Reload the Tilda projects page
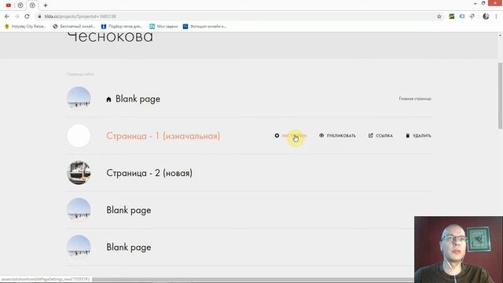This screenshot has height=283, width=503. 27,17
